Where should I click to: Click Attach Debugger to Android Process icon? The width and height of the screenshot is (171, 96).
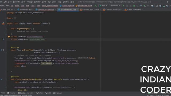tap(145, 6)
